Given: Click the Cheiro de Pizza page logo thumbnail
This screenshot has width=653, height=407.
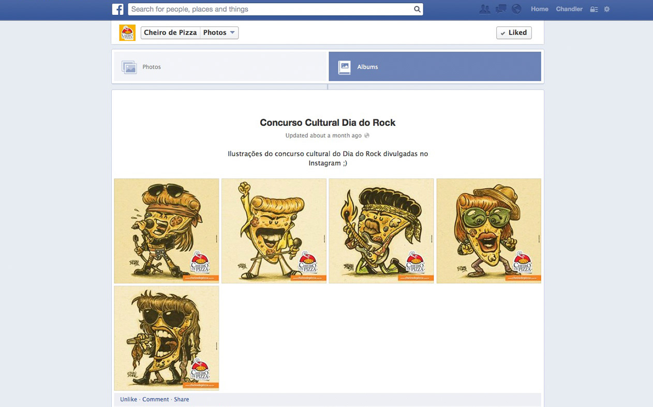Looking at the screenshot, I should pos(127,33).
